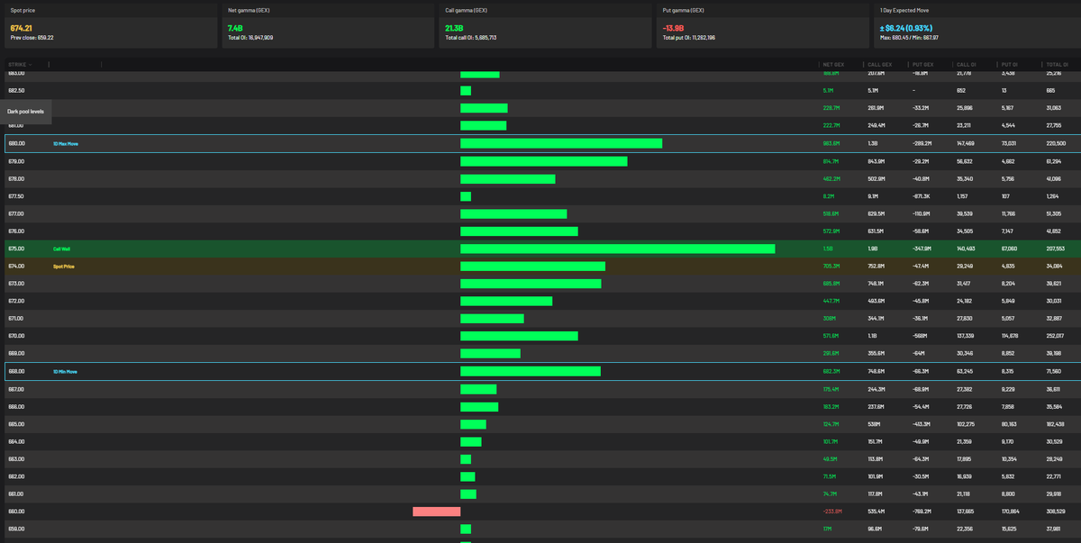This screenshot has height=543, width=1081.
Task: Click put GEX value -289.2M
Action: click(x=922, y=143)
